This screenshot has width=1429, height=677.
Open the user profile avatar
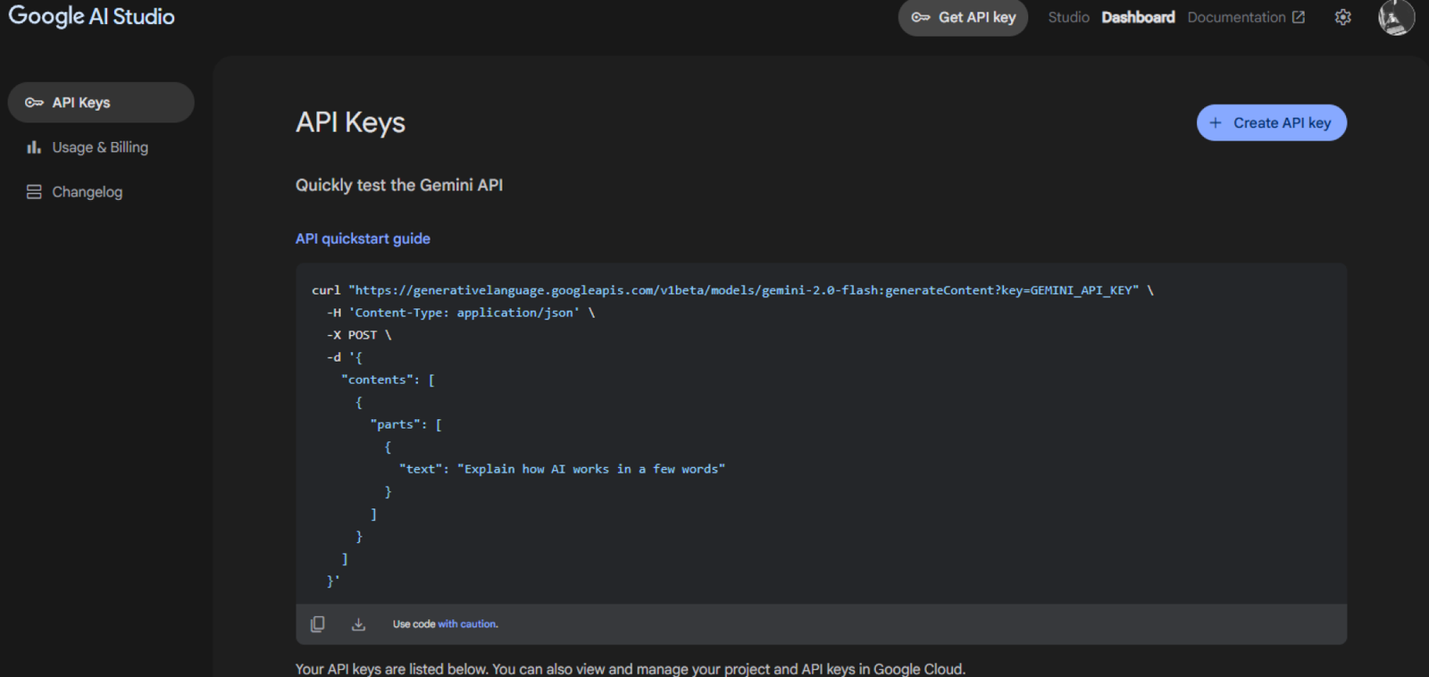[x=1396, y=17]
